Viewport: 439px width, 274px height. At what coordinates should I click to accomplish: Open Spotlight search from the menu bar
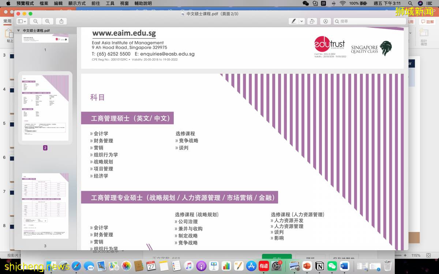click(410, 3)
